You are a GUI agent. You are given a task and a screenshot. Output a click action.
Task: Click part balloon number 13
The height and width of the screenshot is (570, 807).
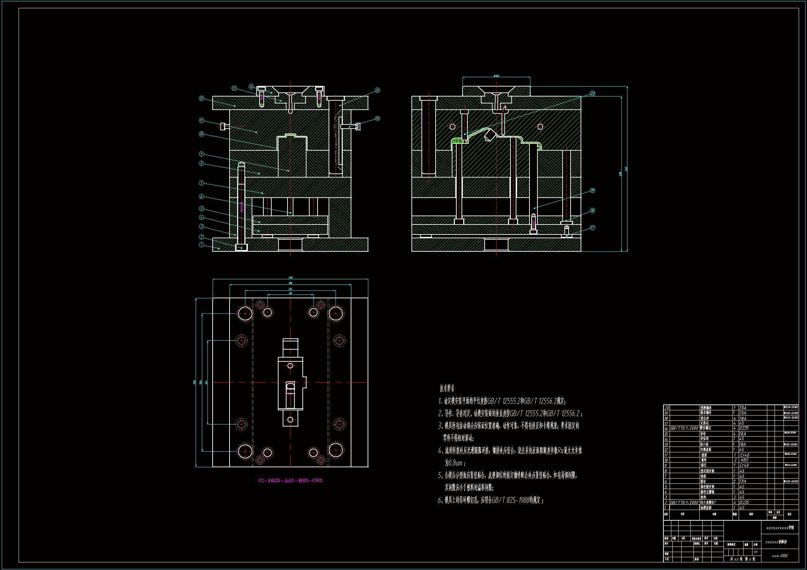(234, 88)
